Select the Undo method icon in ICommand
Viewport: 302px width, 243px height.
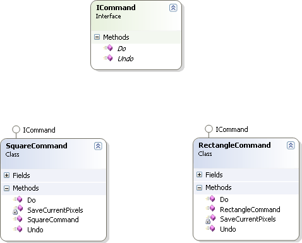[108, 58]
